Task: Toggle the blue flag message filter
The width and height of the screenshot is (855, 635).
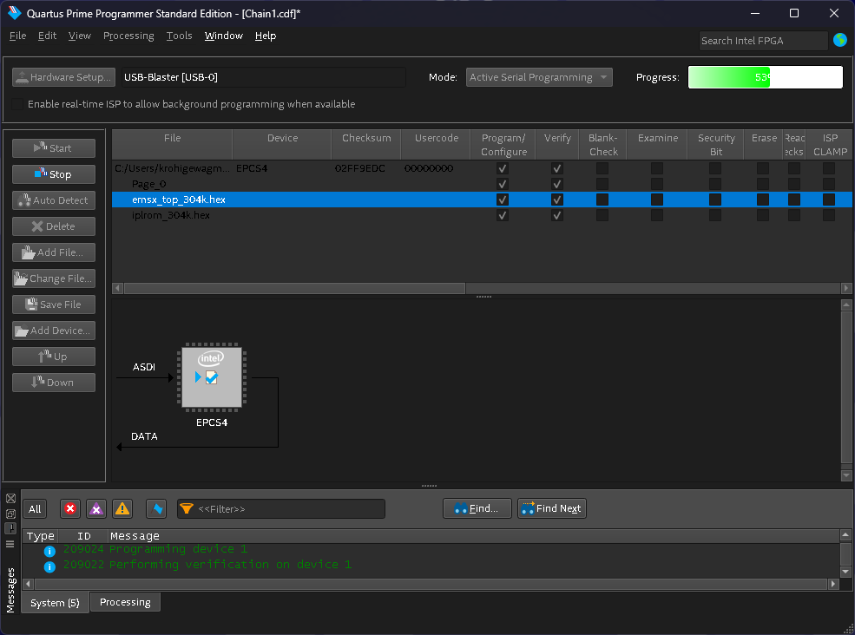Action: (x=157, y=509)
